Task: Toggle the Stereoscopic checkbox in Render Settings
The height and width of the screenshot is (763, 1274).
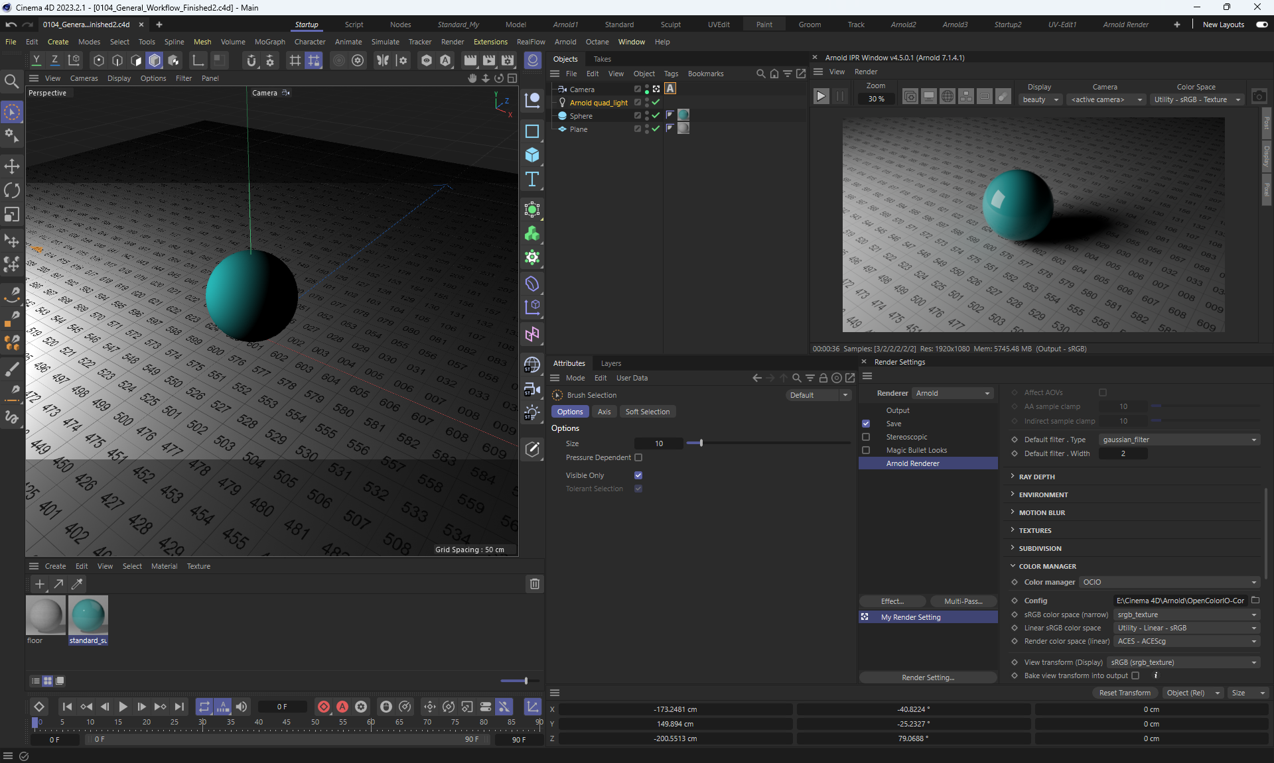Action: tap(866, 437)
